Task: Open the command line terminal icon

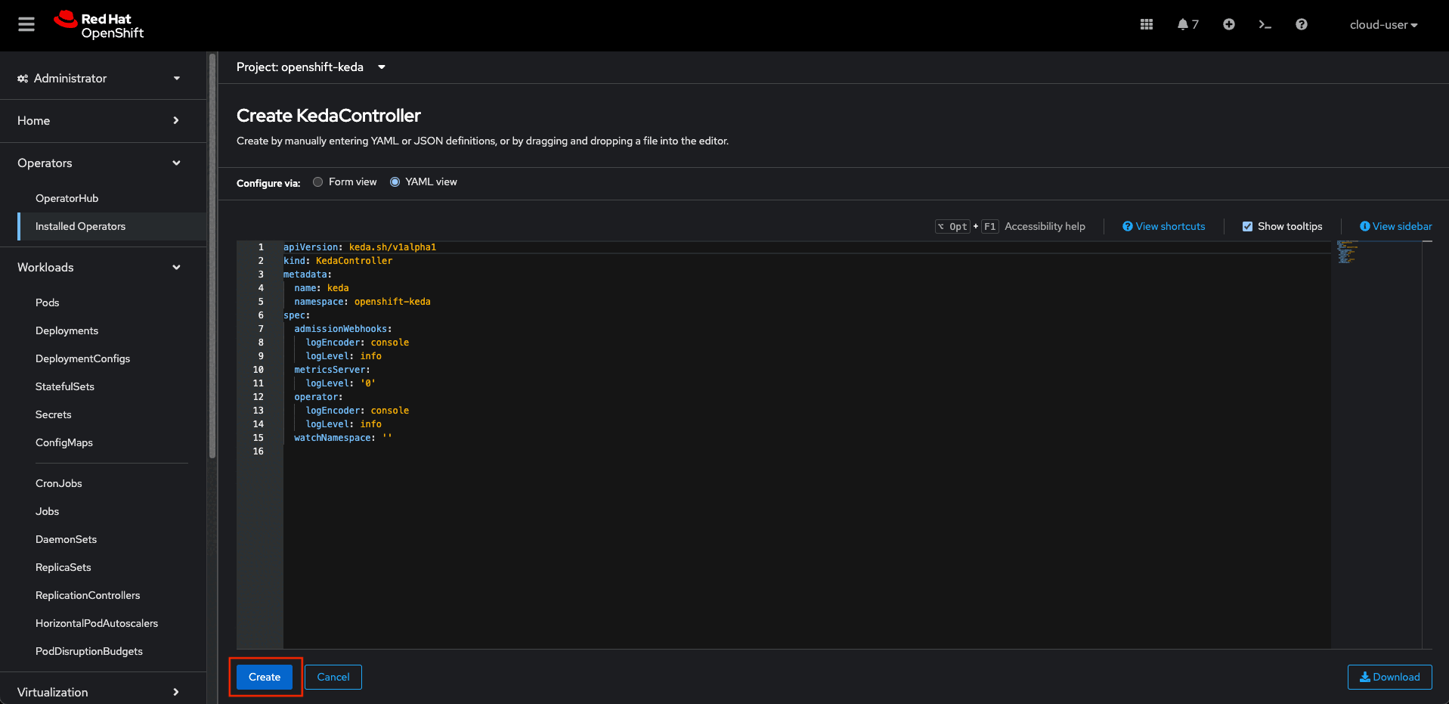Action: point(1265,25)
